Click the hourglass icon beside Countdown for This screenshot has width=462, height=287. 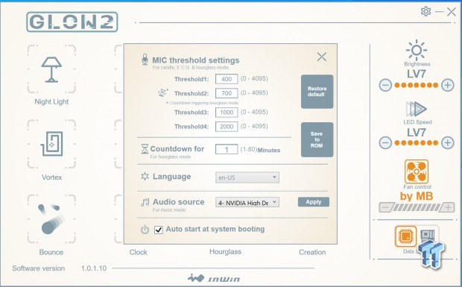click(x=145, y=149)
